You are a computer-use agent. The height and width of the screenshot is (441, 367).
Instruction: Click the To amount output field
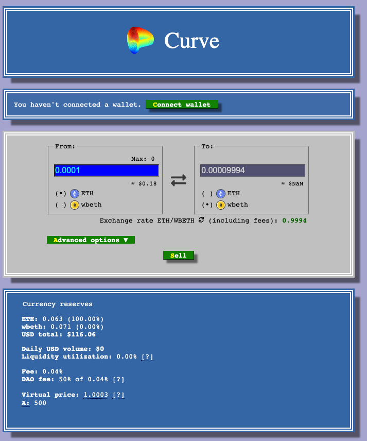[253, 171]
